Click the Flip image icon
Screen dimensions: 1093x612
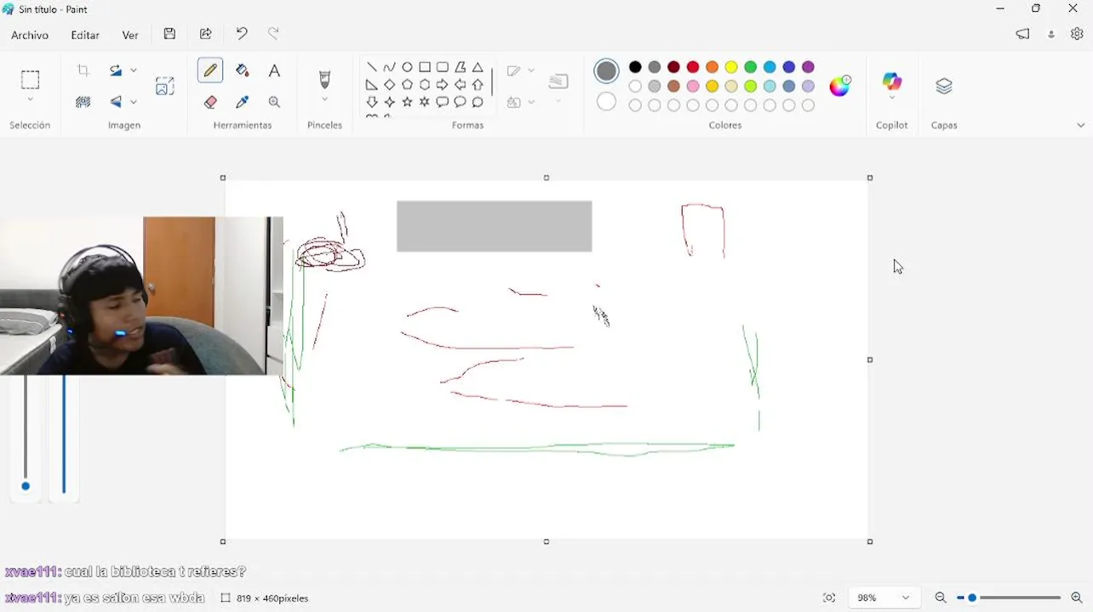[116, 102]
